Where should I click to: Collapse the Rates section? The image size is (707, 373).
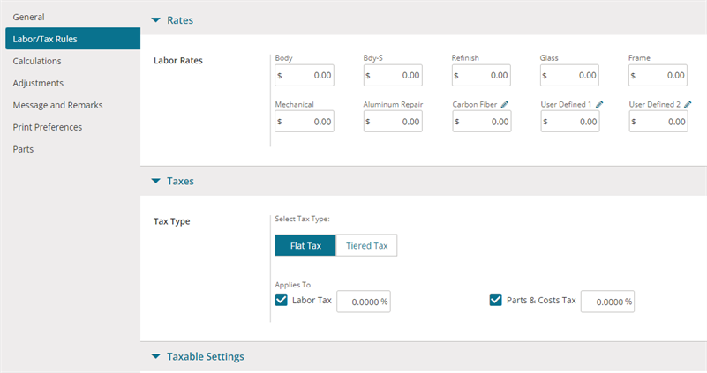[x=156, y=20]
